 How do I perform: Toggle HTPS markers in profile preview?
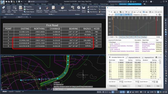[131, 37]
